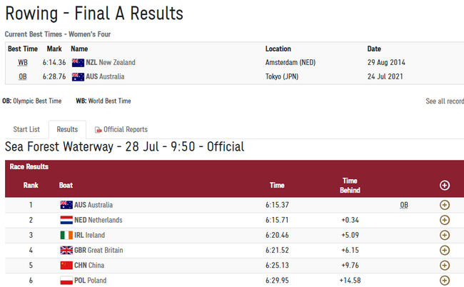This screenshot has width=464, height=287.
Task: Expand the China result row
Action: click(444, 266)
